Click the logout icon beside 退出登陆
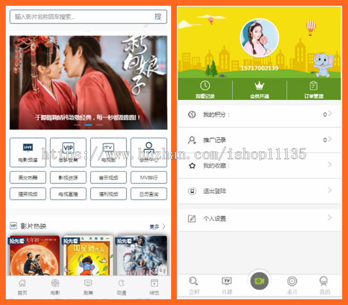Screen dimensions: 348x305 tap(192, 191)
